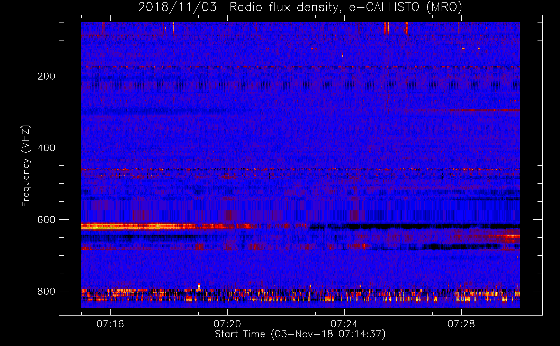The image size is (560, 346).
Task: Click the noisy interference band at 800 MHz
Action: point(300,295)
